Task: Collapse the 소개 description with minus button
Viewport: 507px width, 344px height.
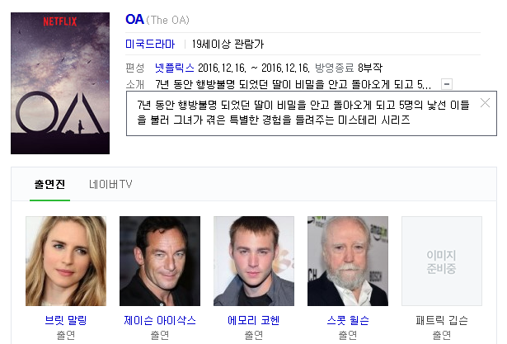Action: pos(447,84)
